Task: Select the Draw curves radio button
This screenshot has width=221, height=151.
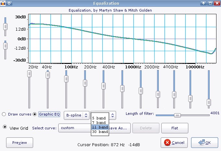Action: coord(4,114)
